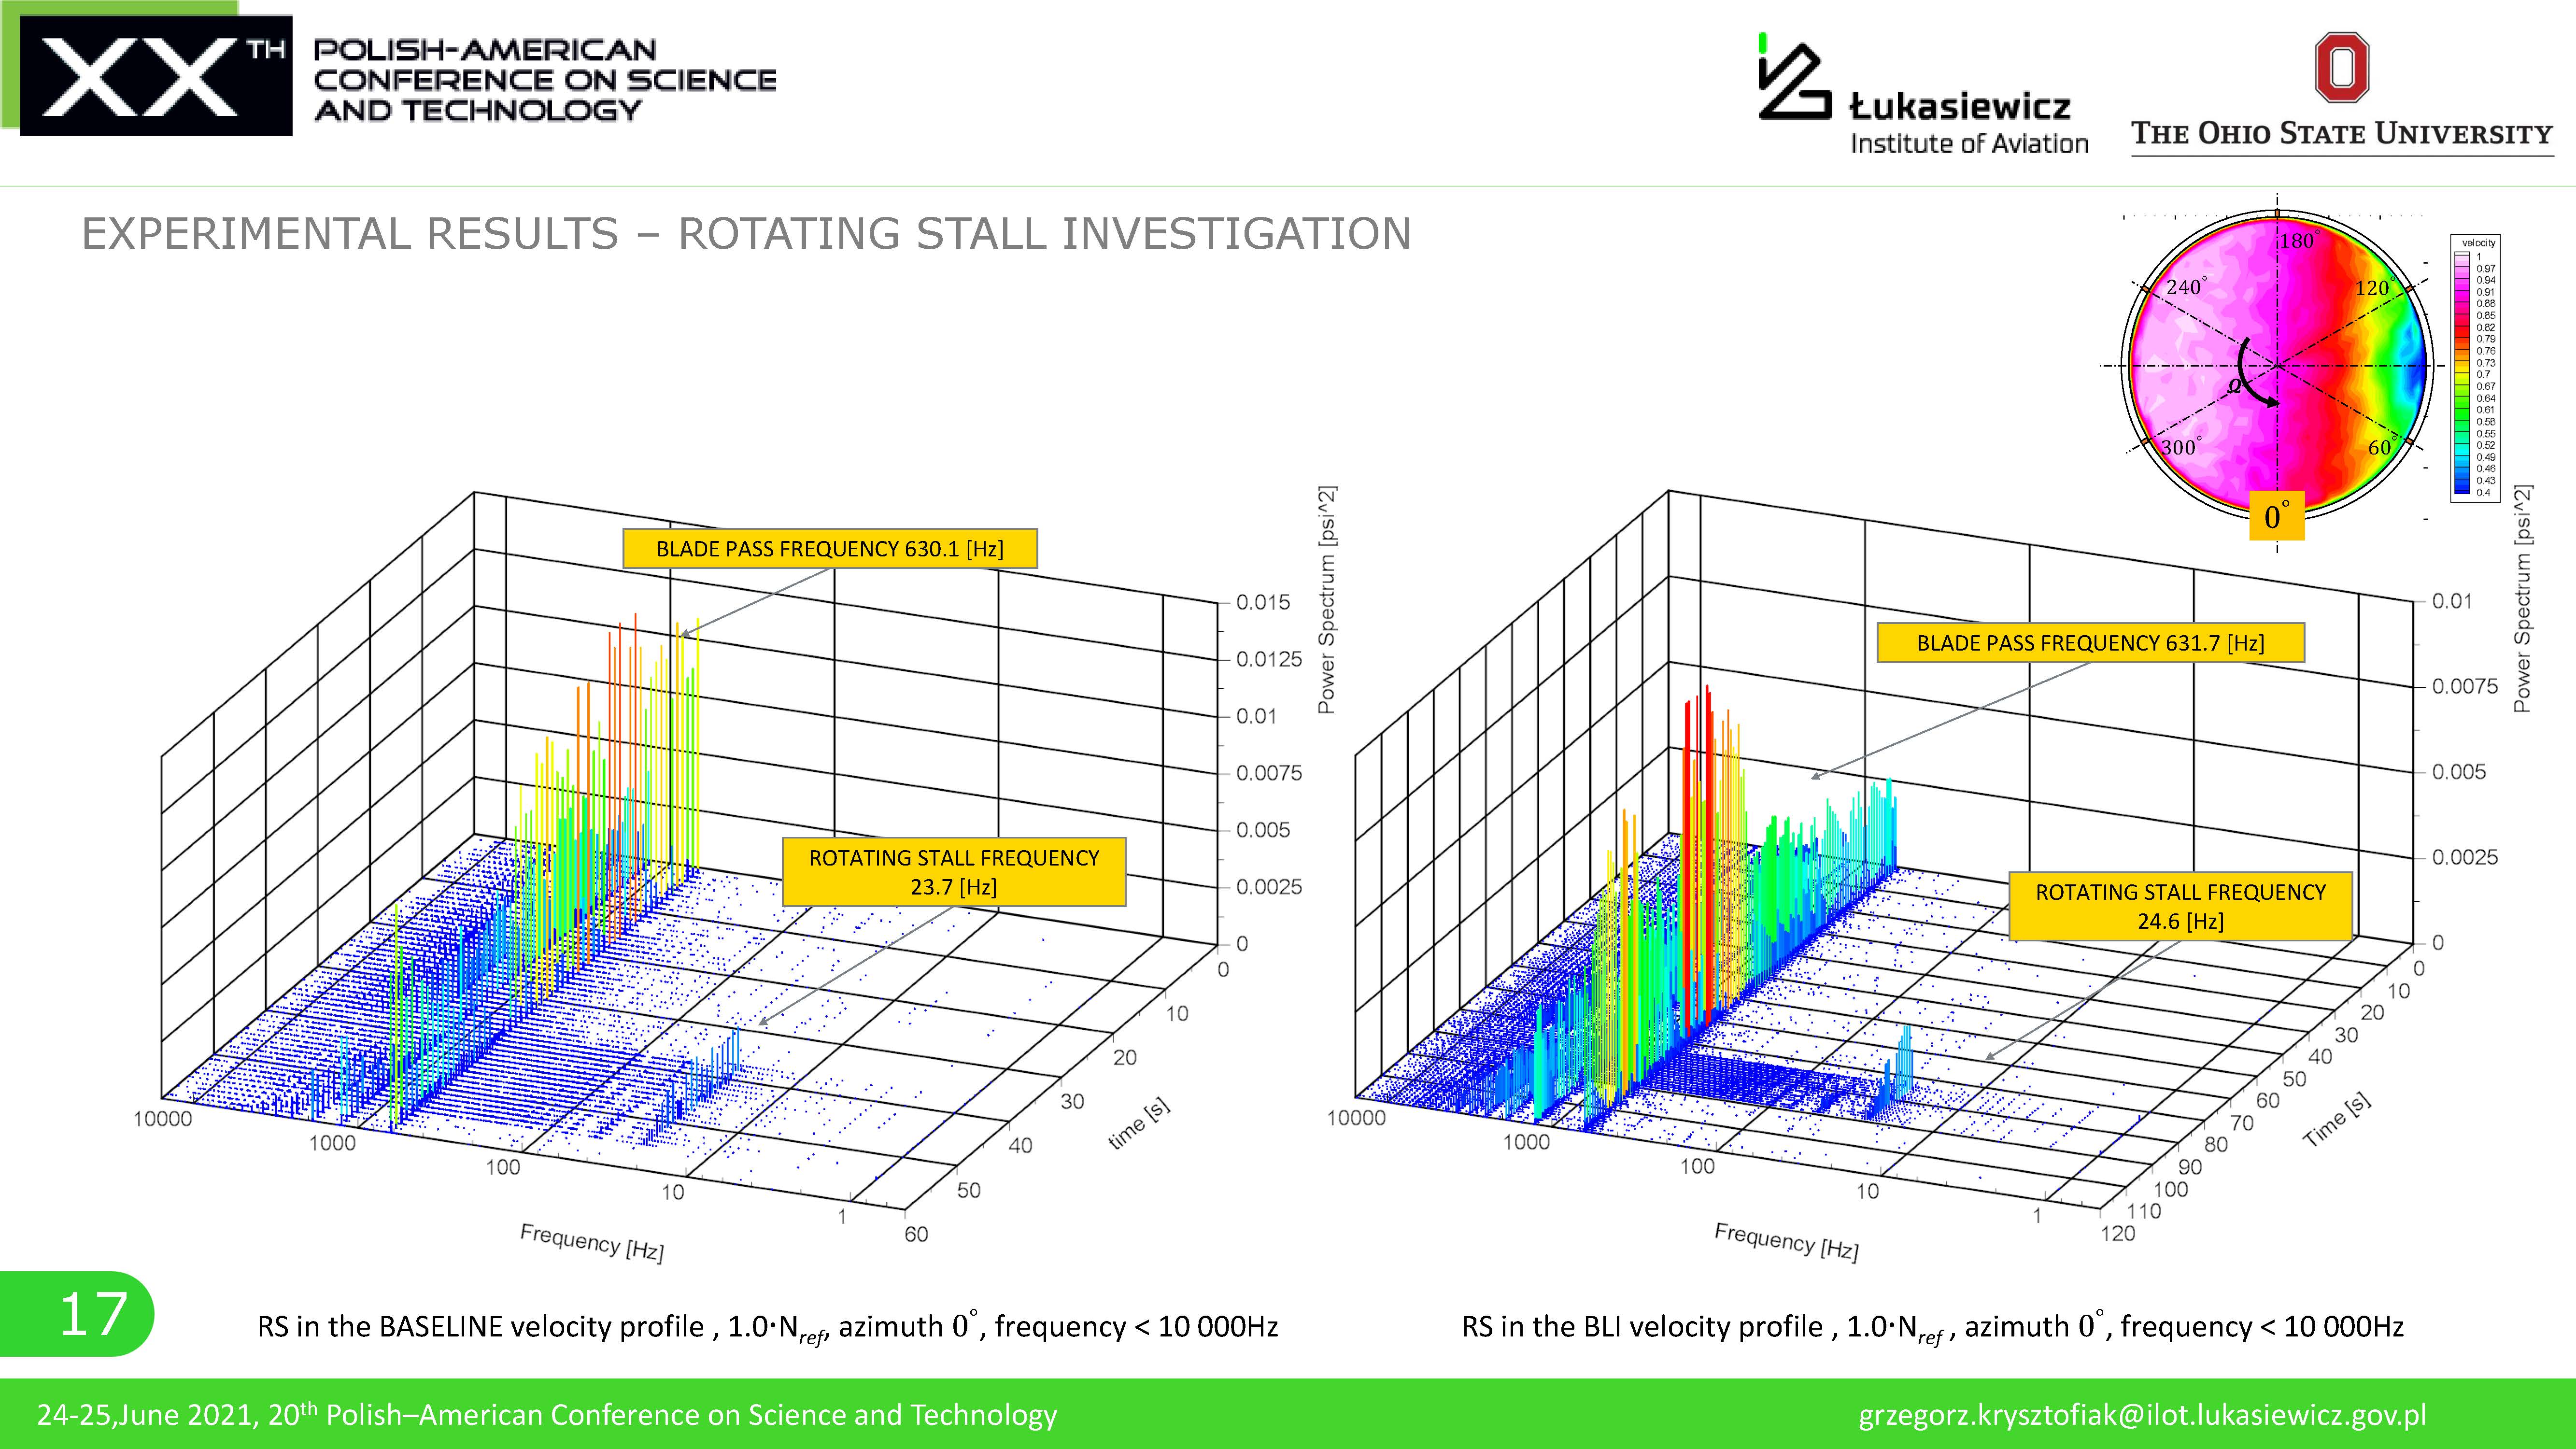The height and width of the screenshot is (1449, 2576).
Task: Click the Experimental Results slide title
Action: click(x=745, y=234)
